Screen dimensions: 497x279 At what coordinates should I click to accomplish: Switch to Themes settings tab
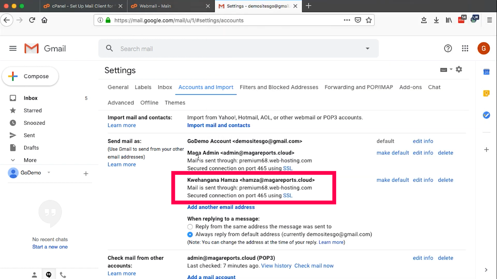coord(175,103)
